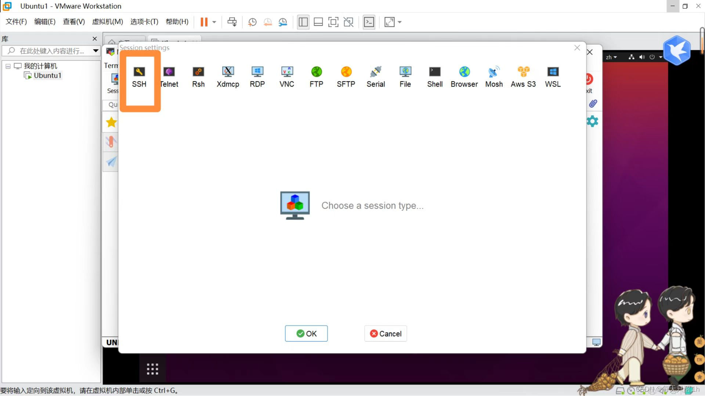The width and height of the screenshot is (705, 396).
Task: Select the SFTP session type
Action: tap(346, 76)
